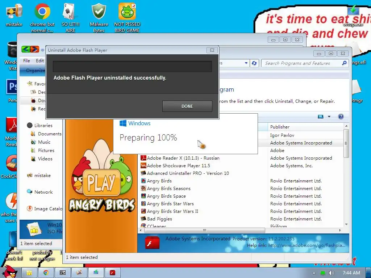Open the Adobe flashplayer help link
This screenshot has width=371, height=278.
(307, 245)
